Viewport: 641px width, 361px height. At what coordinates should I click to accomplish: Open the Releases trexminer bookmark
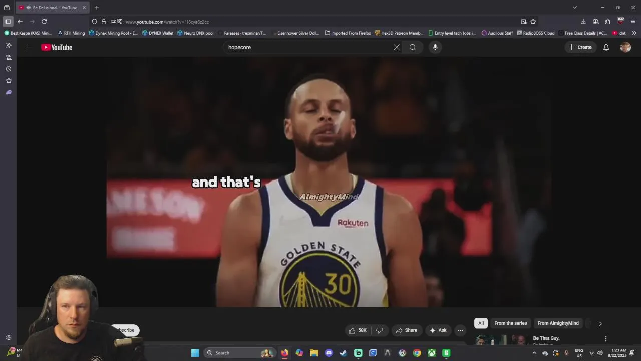(x=242, y=33)
